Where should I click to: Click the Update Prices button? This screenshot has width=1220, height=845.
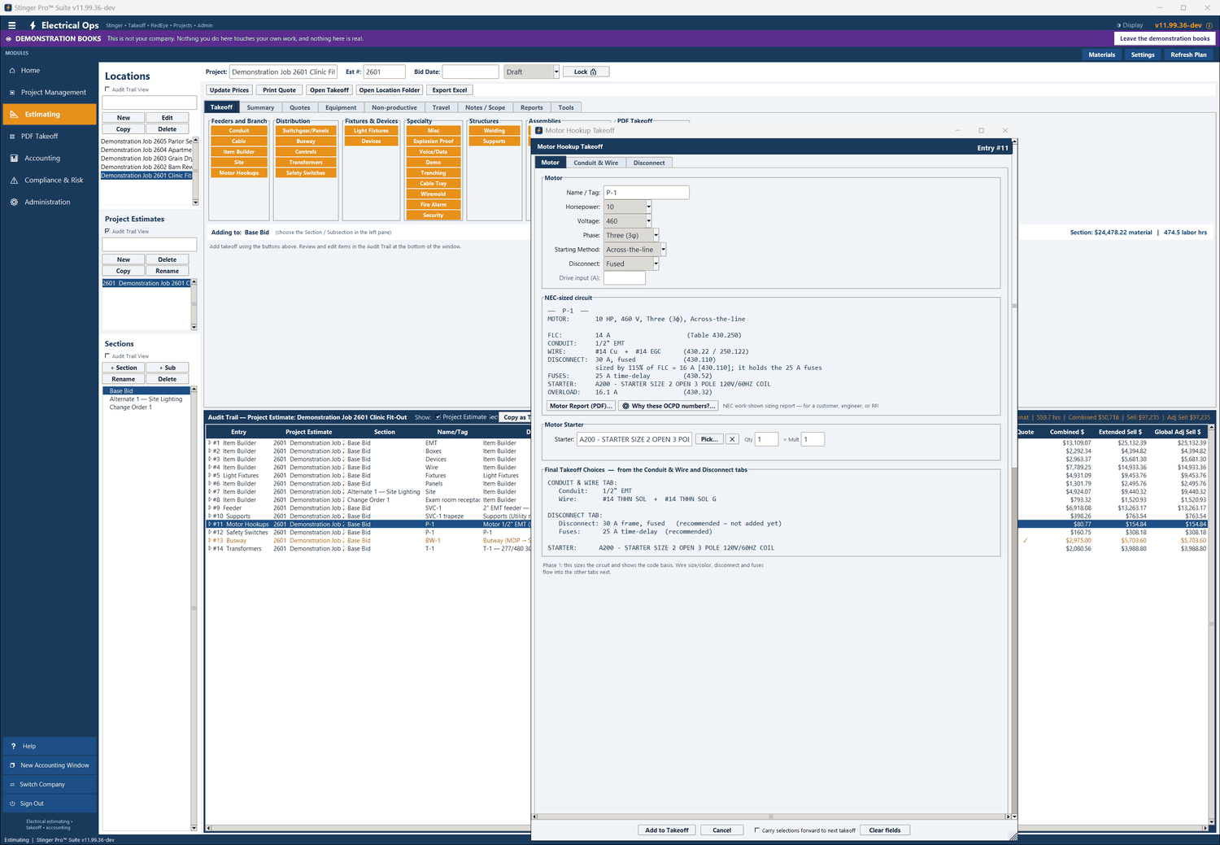229,90
